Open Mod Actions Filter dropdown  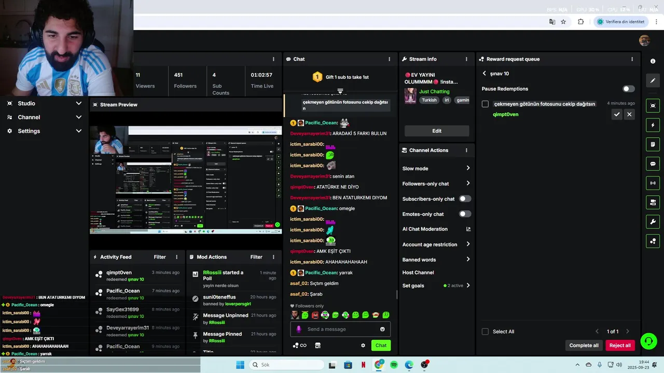(x=256, y=257)
